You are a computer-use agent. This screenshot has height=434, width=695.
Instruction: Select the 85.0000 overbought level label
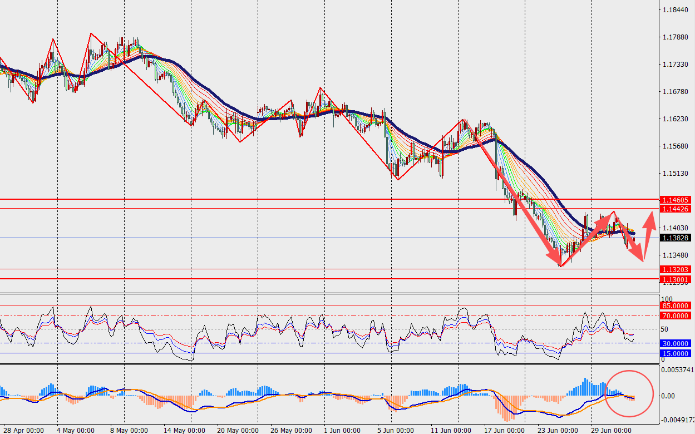pos(676,305)
